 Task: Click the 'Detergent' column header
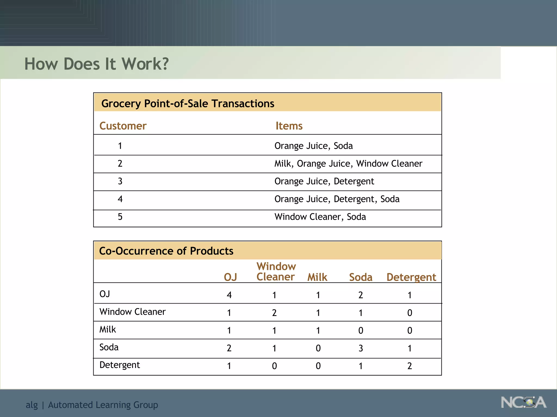point(411,277)
